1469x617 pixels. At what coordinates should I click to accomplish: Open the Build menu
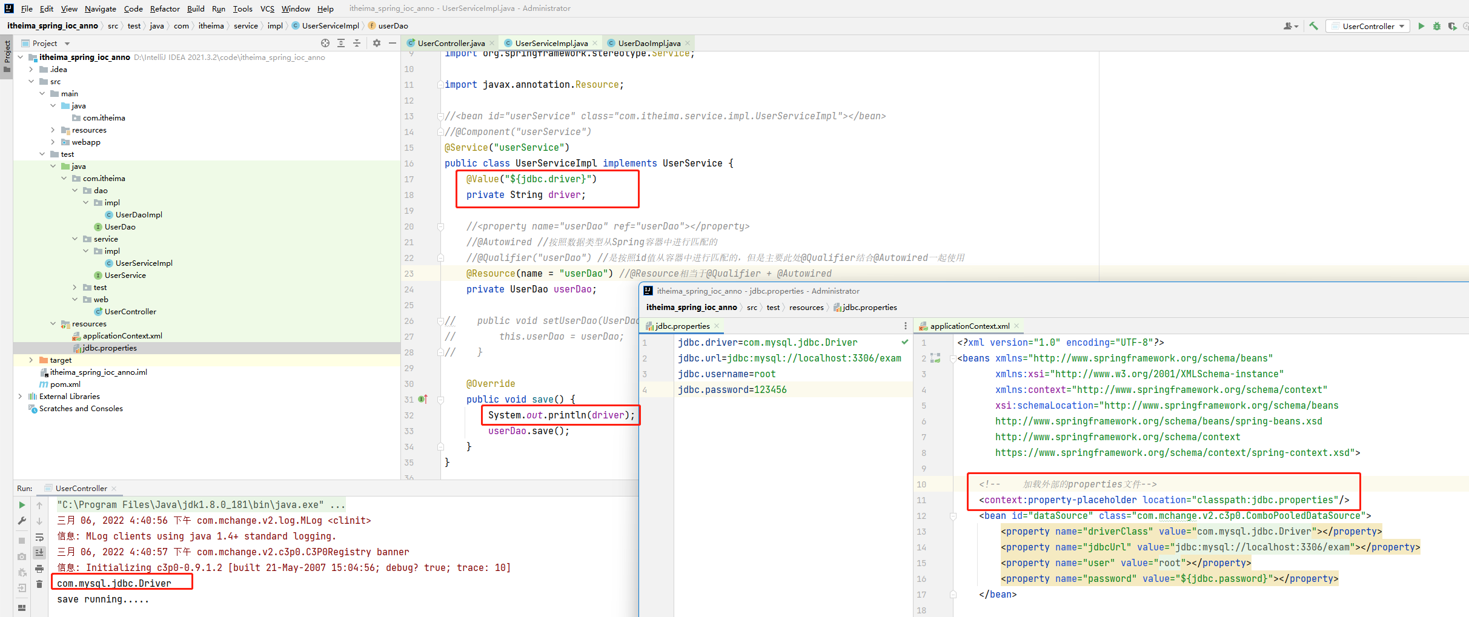(196, 8)
